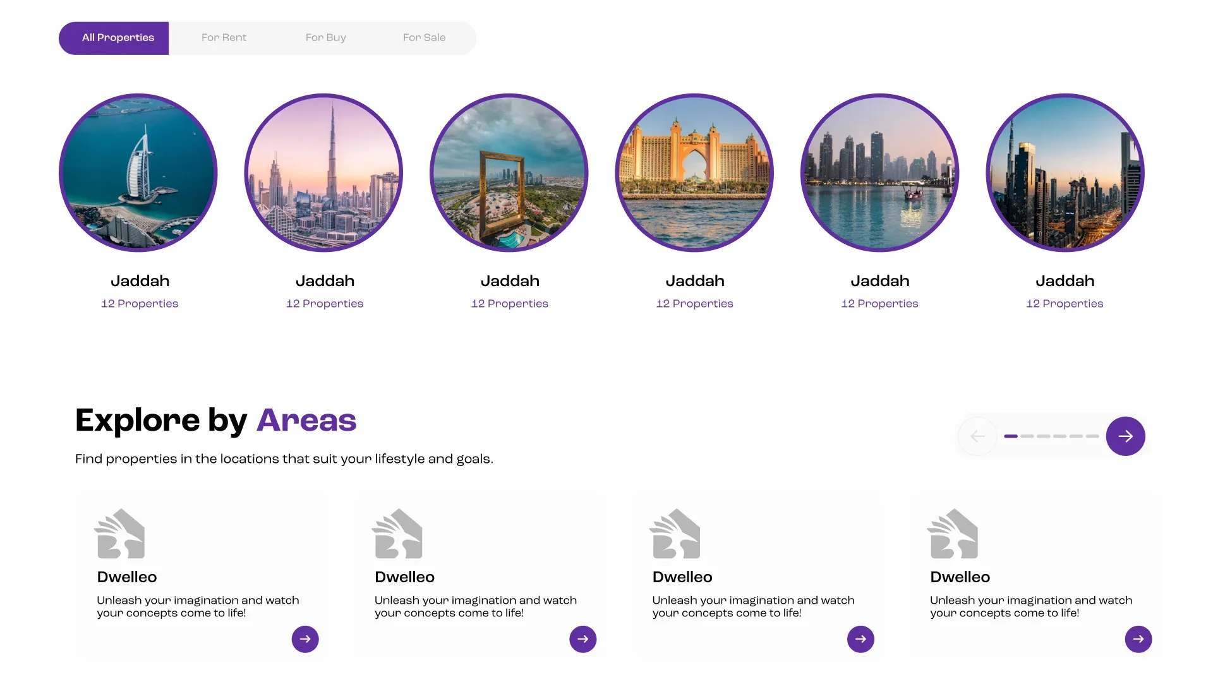
Task: Click the "Explore by Areas" heading
Action: click(x=215, y=421)
